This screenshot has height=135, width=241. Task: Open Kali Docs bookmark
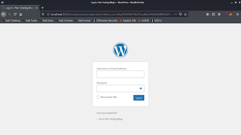(x=46, y=21)
